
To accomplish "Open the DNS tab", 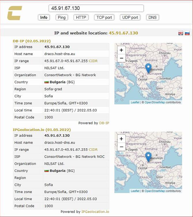I will tap(152, 17).
